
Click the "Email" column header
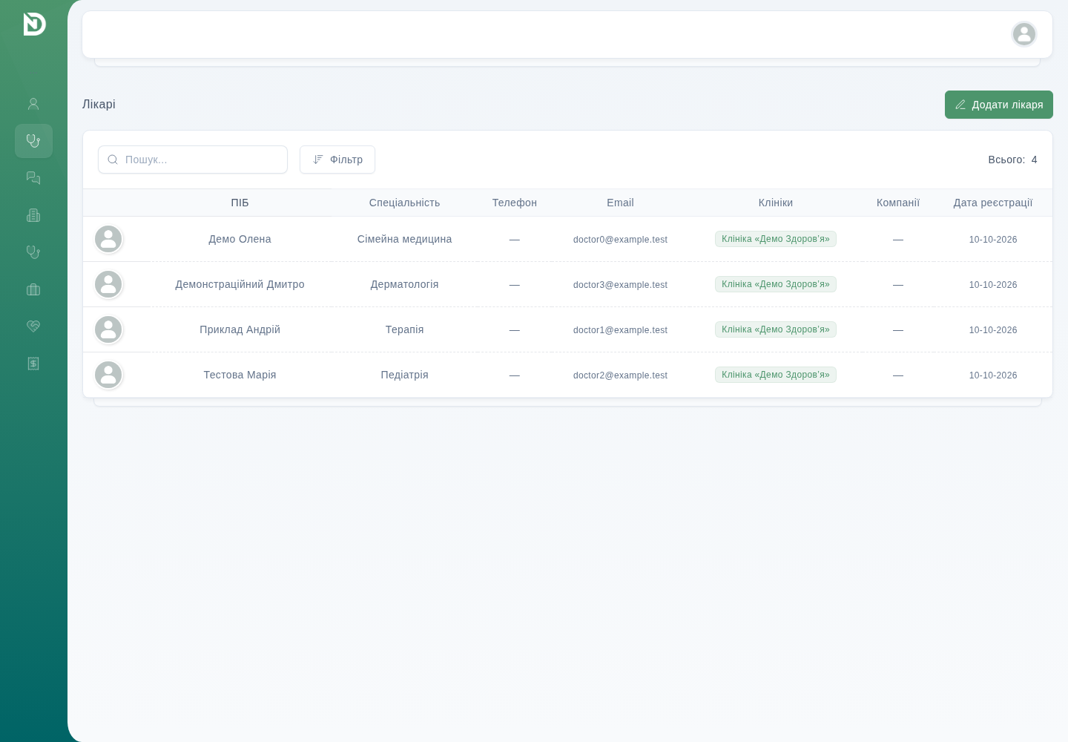(x=620, y=203)
